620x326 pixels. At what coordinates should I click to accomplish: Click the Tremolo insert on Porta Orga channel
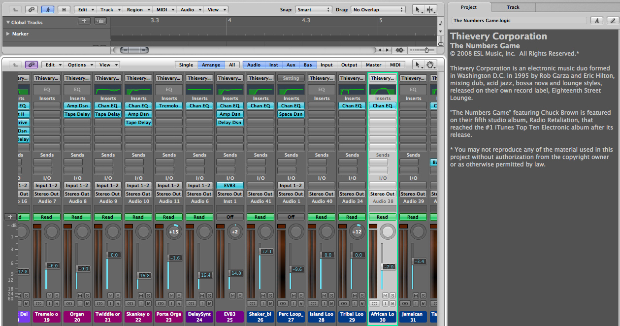[x=169, y=105]
